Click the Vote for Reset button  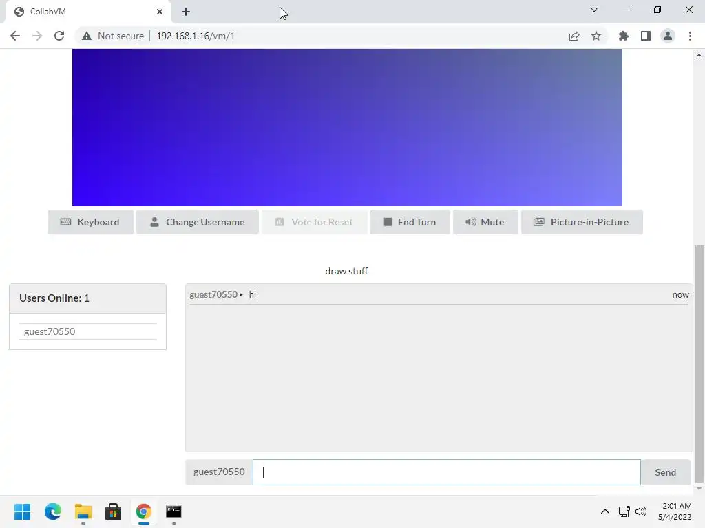314,222
